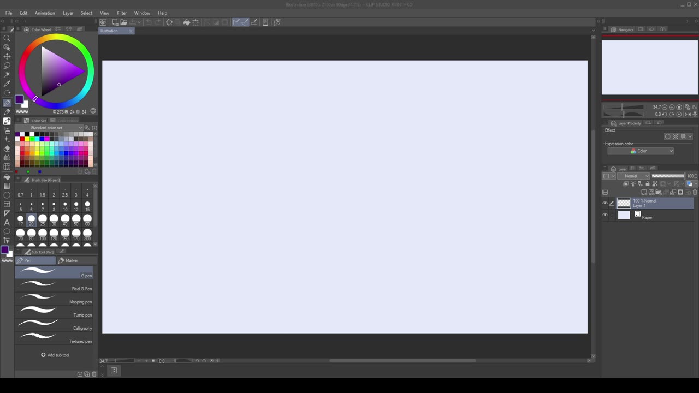The image size is (699, 393).
Task: Choose the Calligraphy sub tool
Action: point(54,325)
